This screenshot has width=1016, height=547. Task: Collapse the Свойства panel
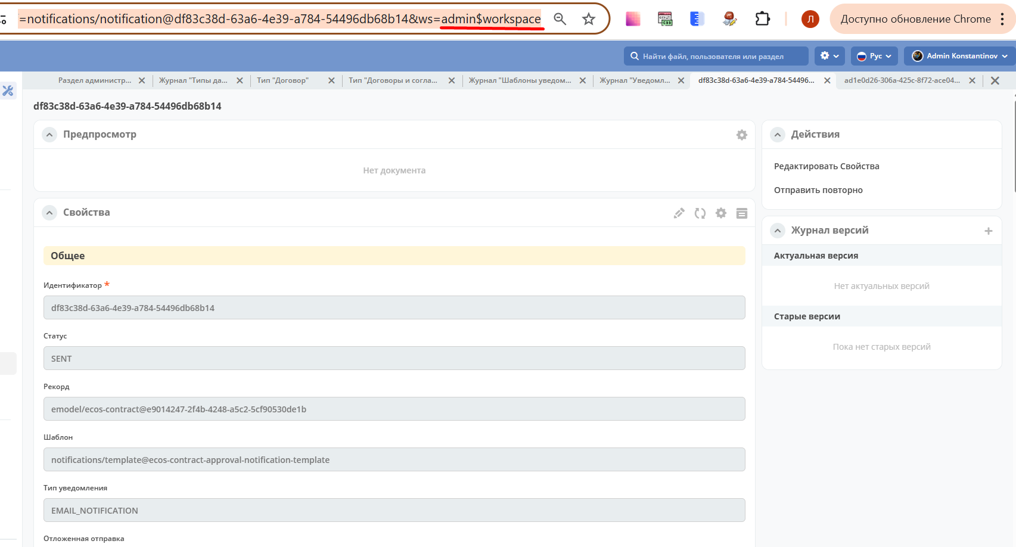pyautogui.click(x=49, y=213)
